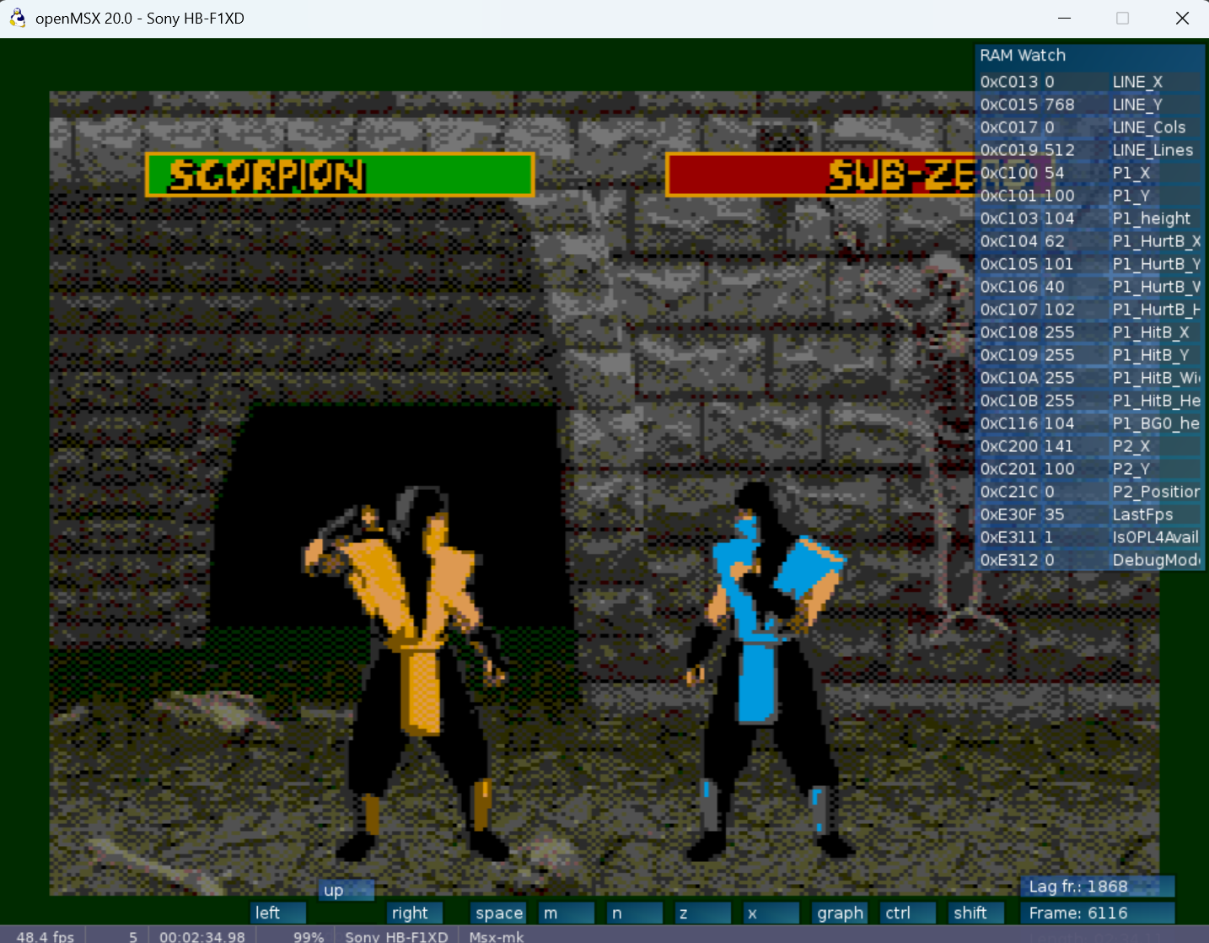Select the 0xC106 watch row with value 40

click(1089, 287)
